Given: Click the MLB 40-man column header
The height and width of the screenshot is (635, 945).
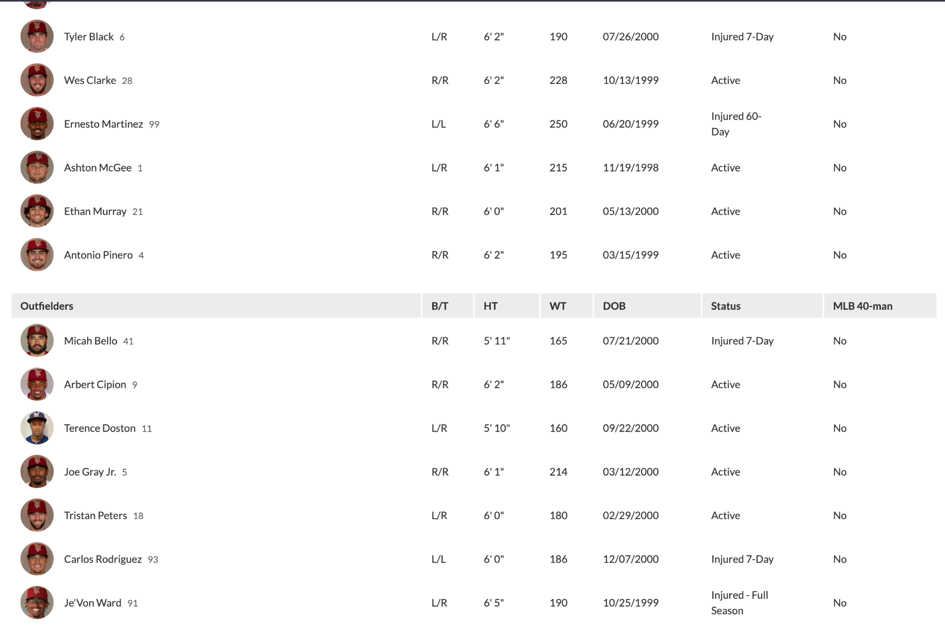Looking at the screenshot, I should [x=862, y=306].
